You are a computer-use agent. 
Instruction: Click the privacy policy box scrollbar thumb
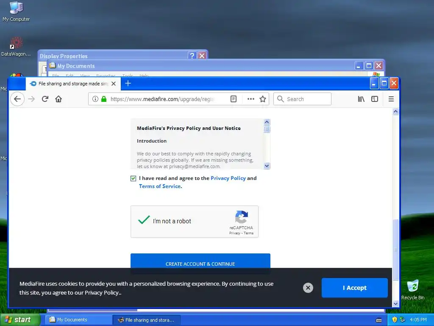267,129
